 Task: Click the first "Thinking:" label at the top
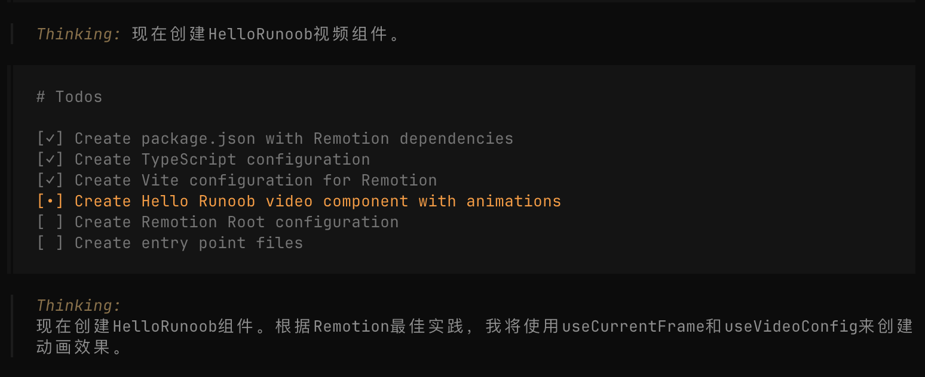pos(79,35)
